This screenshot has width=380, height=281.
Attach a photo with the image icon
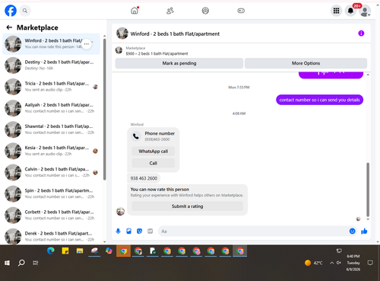click(x=128, y=231)
